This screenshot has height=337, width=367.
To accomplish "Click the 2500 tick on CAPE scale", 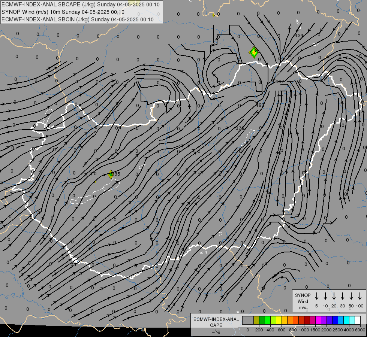I will (338, 330).
